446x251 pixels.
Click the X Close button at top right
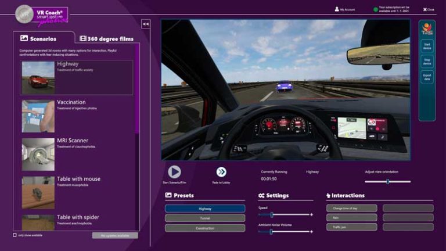click(429, 9)
